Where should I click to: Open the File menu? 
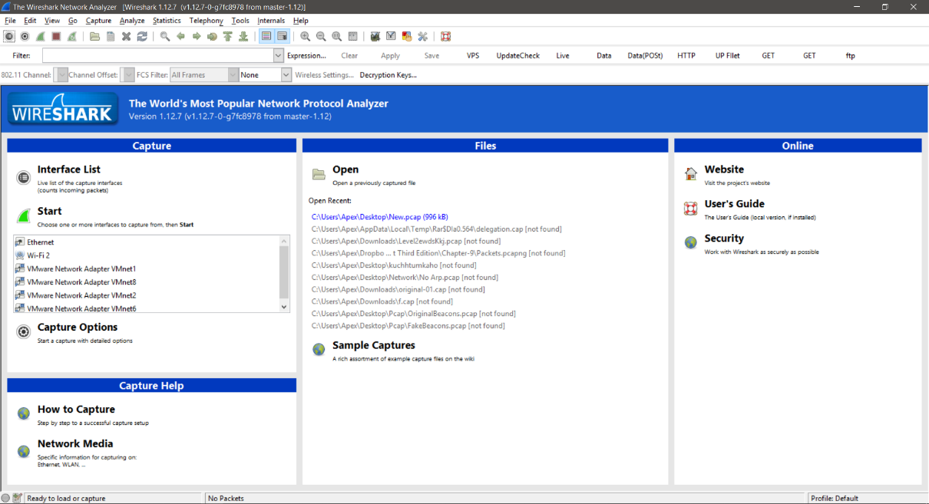pyautogui.click(x=10, y=21)
